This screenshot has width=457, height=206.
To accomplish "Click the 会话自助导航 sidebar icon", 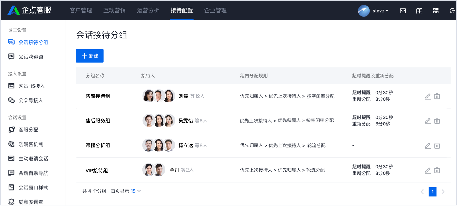I will tap(11, 173).
